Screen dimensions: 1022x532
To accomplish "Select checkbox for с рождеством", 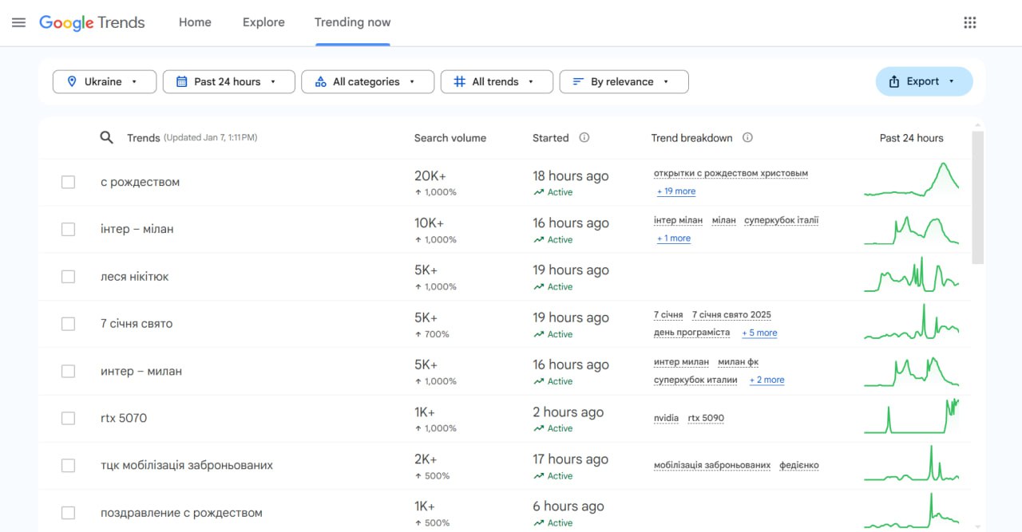I will click(68, 182).
